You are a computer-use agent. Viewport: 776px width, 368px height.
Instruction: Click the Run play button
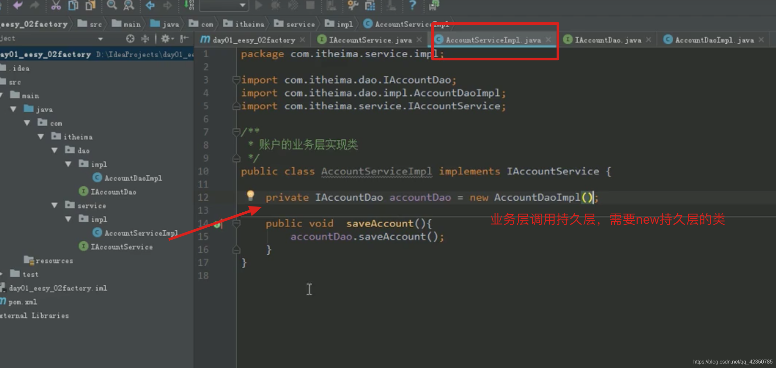(x=259, y=5)
